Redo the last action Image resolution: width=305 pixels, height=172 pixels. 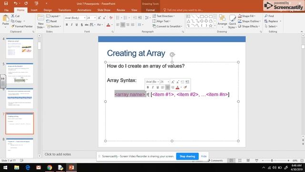point(26,3)
